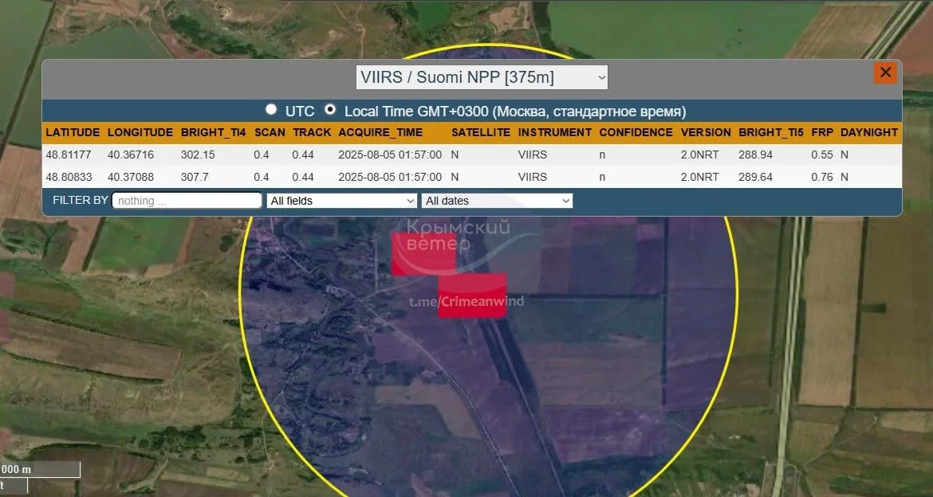Click the INSTRUMENT column header
This screenshot has height=497, width=933.
pos(555,132)
